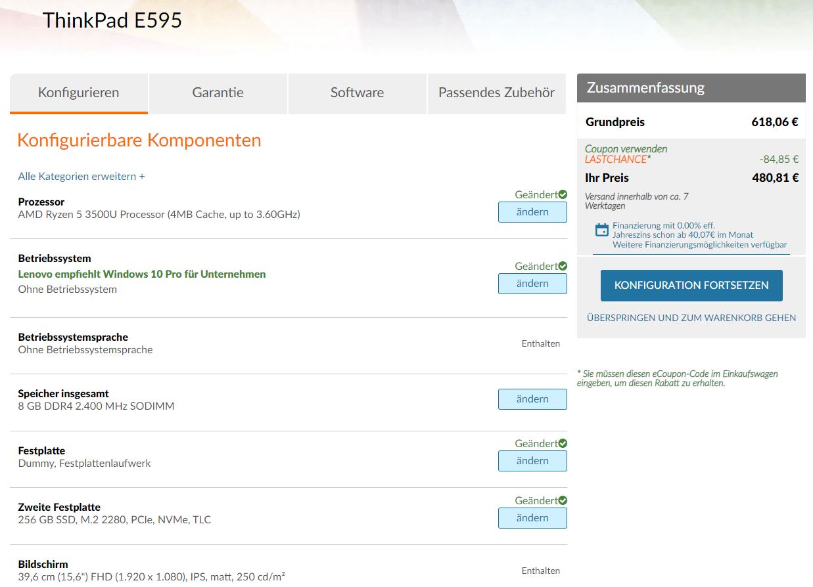The height and width of the screenshot is (587, 813).
Task: Click the Bildschirm heading
Action: tap(43, 564)
